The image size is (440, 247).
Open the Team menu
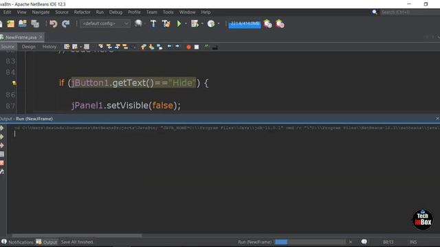tap(151, 12)
